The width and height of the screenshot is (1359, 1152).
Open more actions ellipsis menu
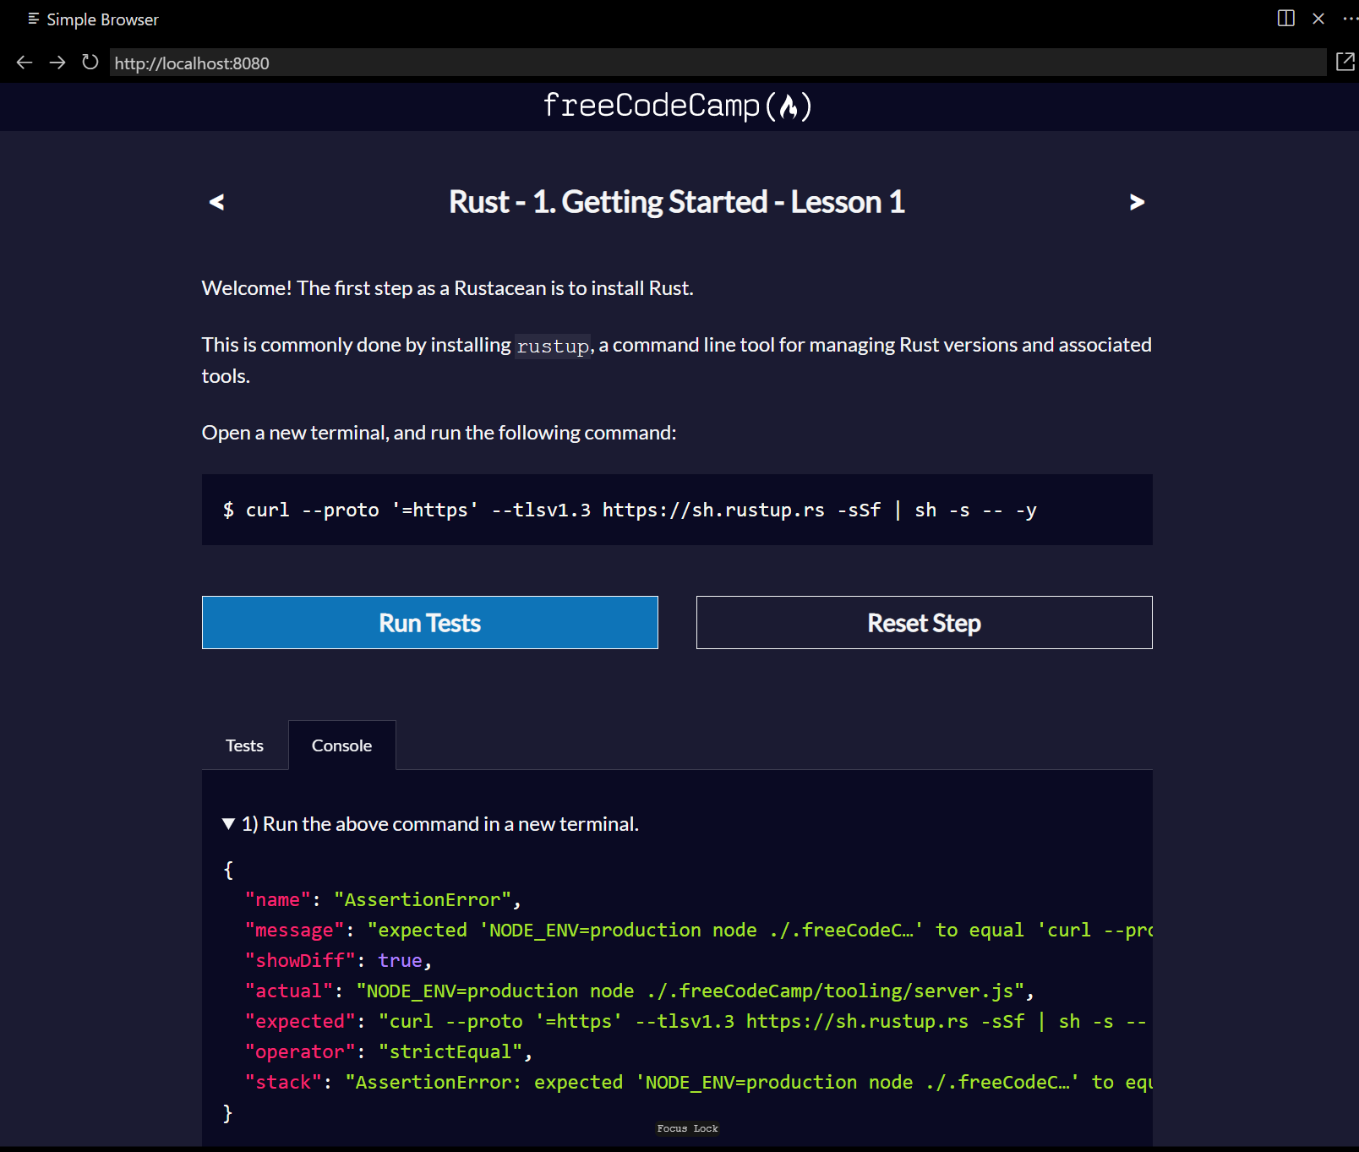coord(1351,19)
